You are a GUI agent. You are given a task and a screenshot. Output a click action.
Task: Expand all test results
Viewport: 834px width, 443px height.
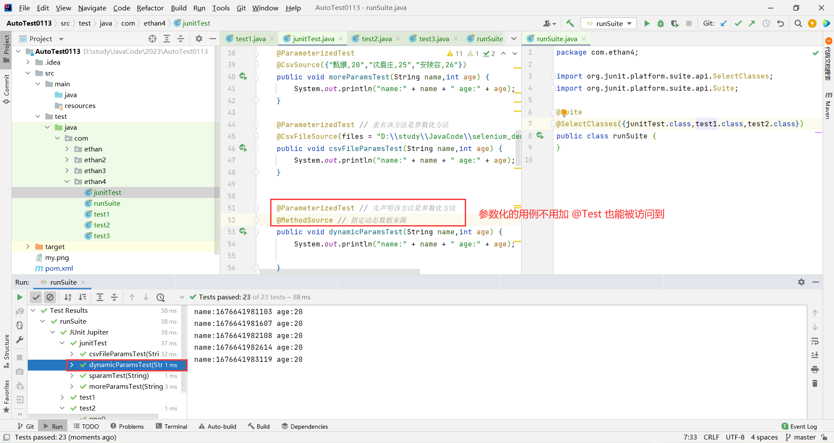100,297
